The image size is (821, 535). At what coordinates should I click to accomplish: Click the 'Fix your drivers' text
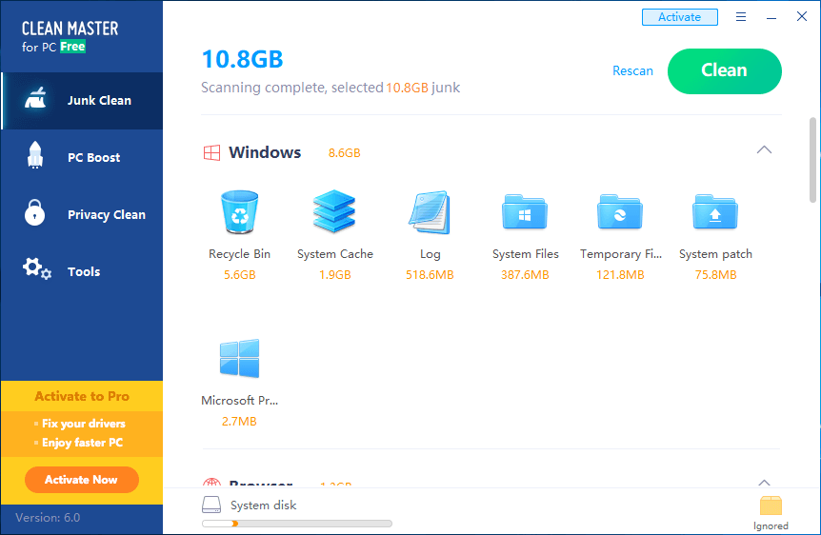pos(83,424)
